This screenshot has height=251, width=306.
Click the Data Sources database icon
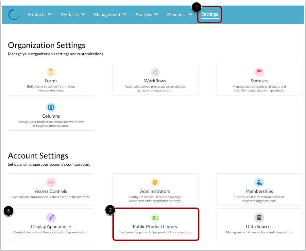coord(259,218)
